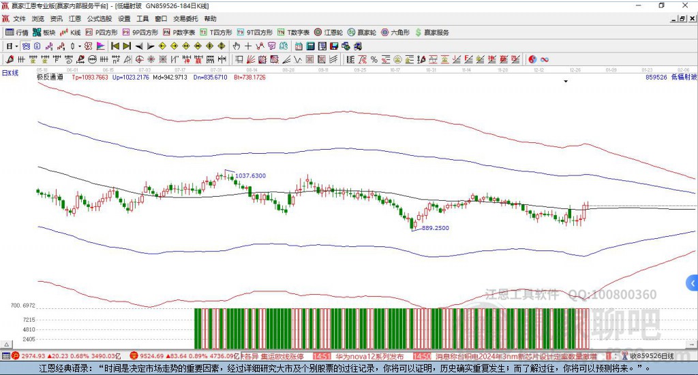Activate the crosshair cursor tool
The width and height of the screenshot is (698, 375).
click(249, 46)
